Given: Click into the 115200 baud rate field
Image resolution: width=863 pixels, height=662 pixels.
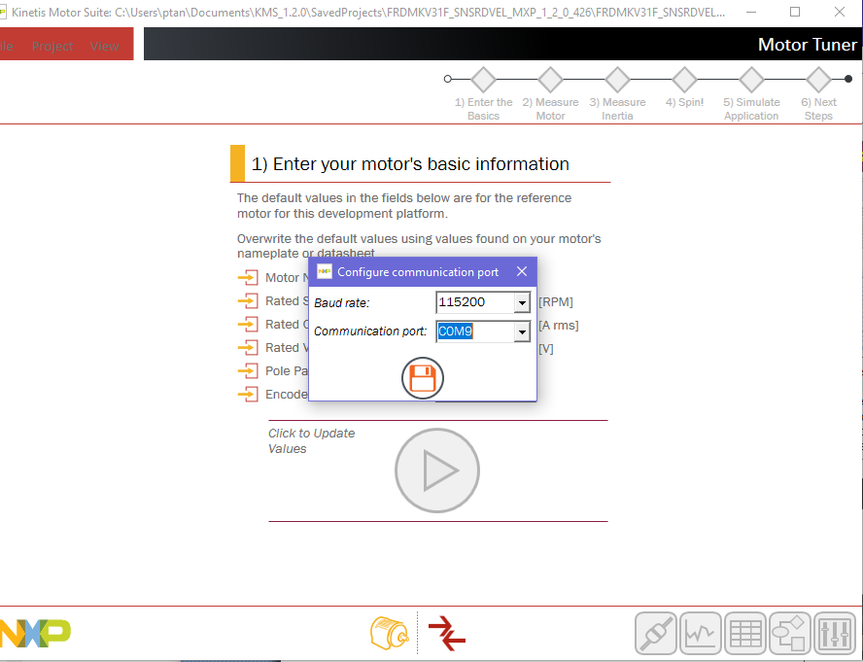Looking at the screenshot, I should click(x=475, y=302).
